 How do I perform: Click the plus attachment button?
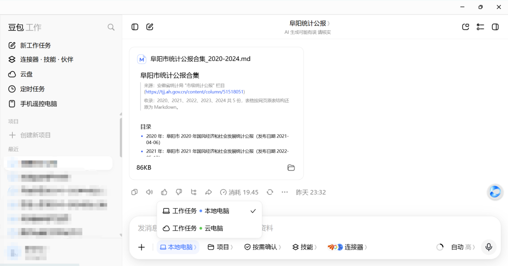[142, 247]
